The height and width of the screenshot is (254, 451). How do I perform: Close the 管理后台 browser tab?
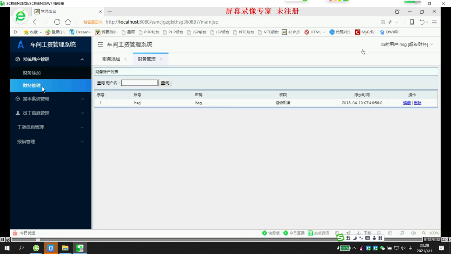click(100, 12)
